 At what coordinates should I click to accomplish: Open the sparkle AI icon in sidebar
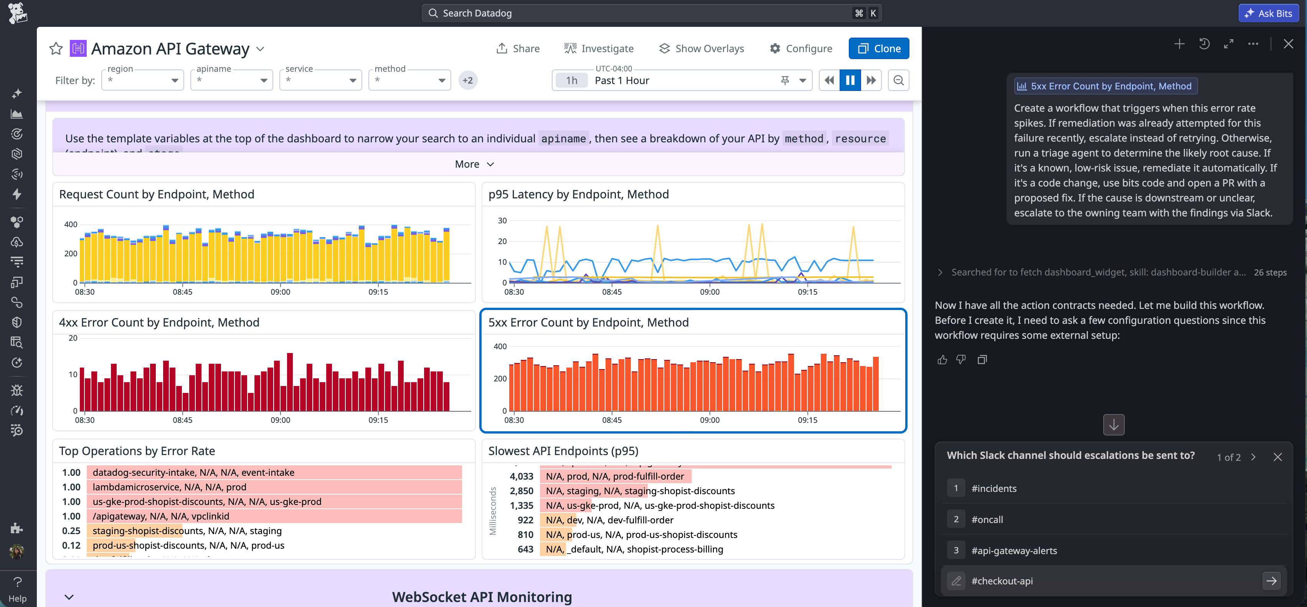pyautogui.click(x=17, y=93)
